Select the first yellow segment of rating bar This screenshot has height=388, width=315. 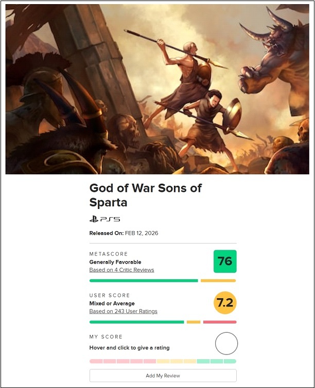pyautogui.click(x=163, y=361)
